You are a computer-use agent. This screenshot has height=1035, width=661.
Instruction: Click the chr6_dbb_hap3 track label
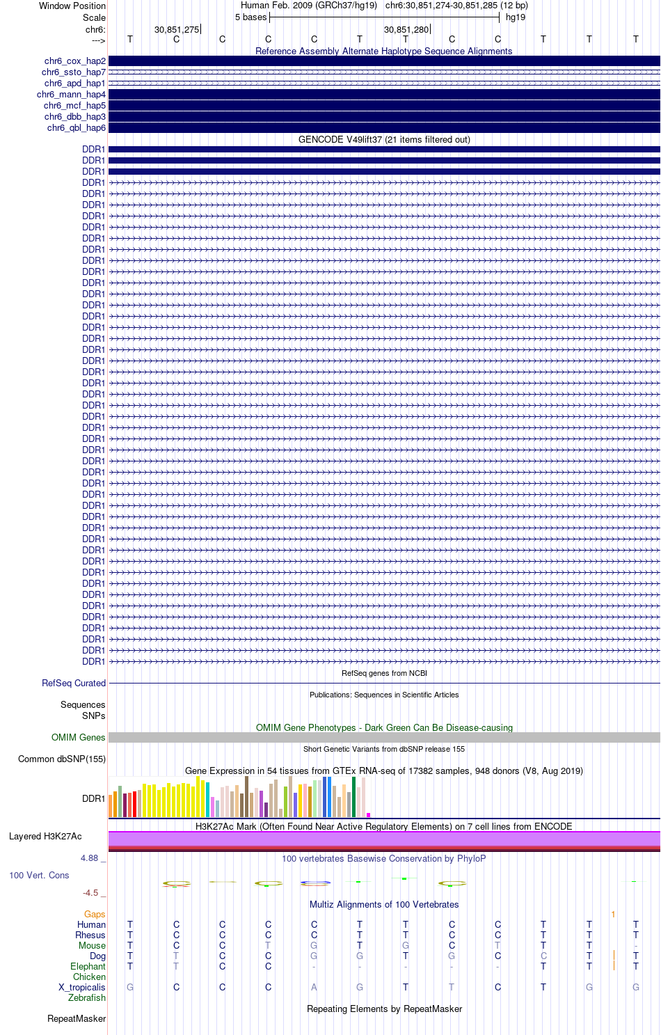coord(75,117)
